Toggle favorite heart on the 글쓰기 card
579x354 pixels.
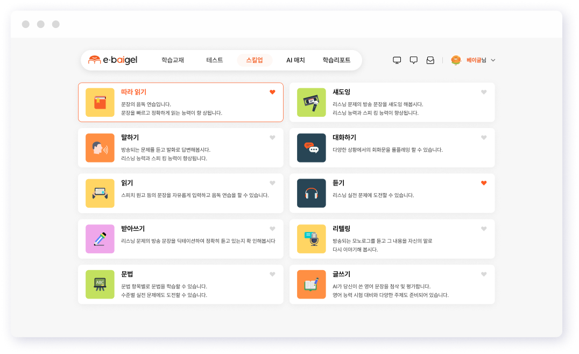pyautogui.click(x=484, y=274)
